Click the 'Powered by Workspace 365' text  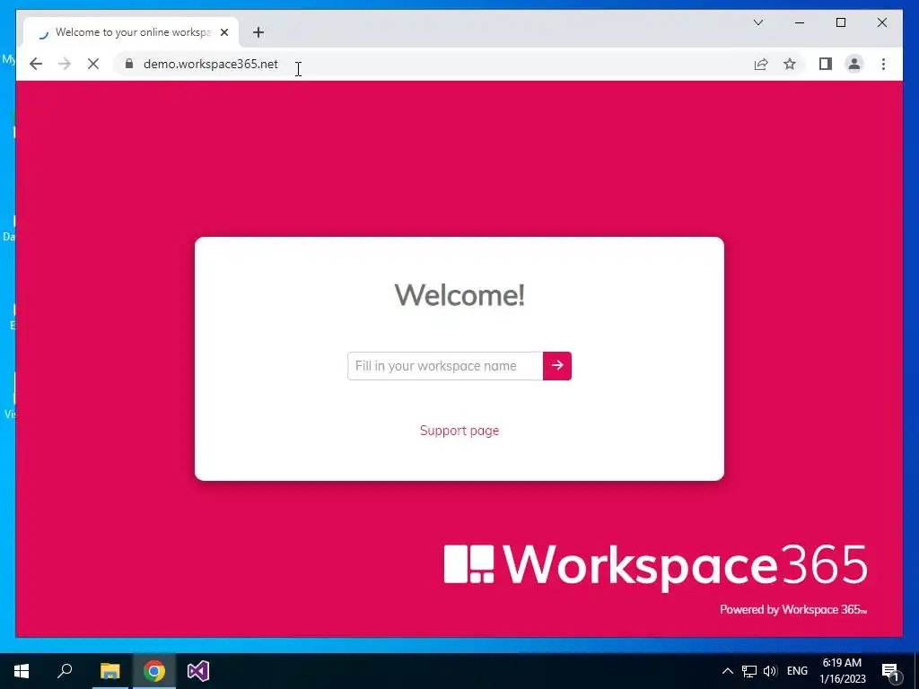793,609
